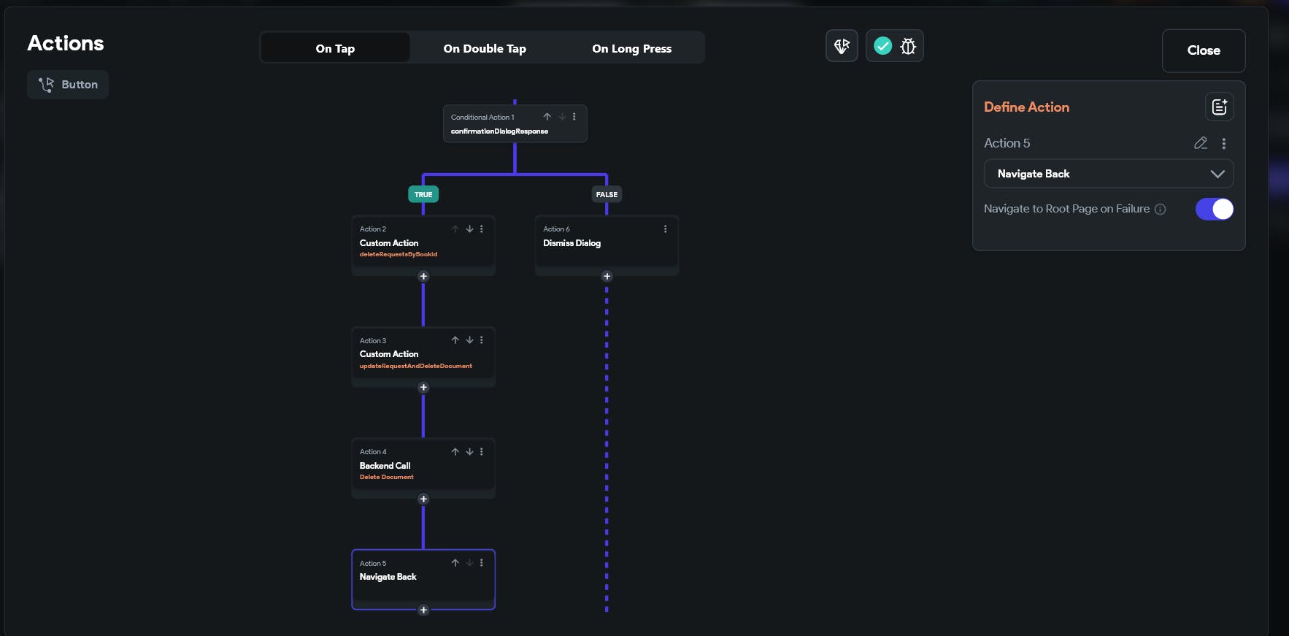The height and width of the screenshot is (636, 1289).
Task: Toggle Navigate to Root Page on Failure
Action: pyautogui.click(x=1214, y=210)
